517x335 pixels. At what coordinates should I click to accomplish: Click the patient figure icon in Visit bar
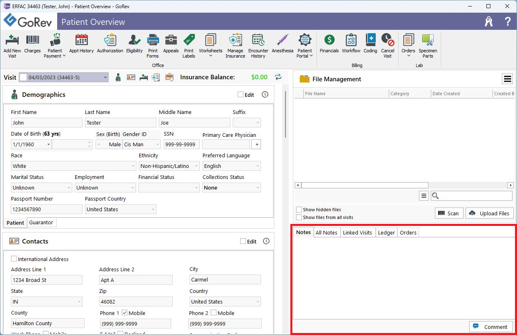(x=118, y=77)
